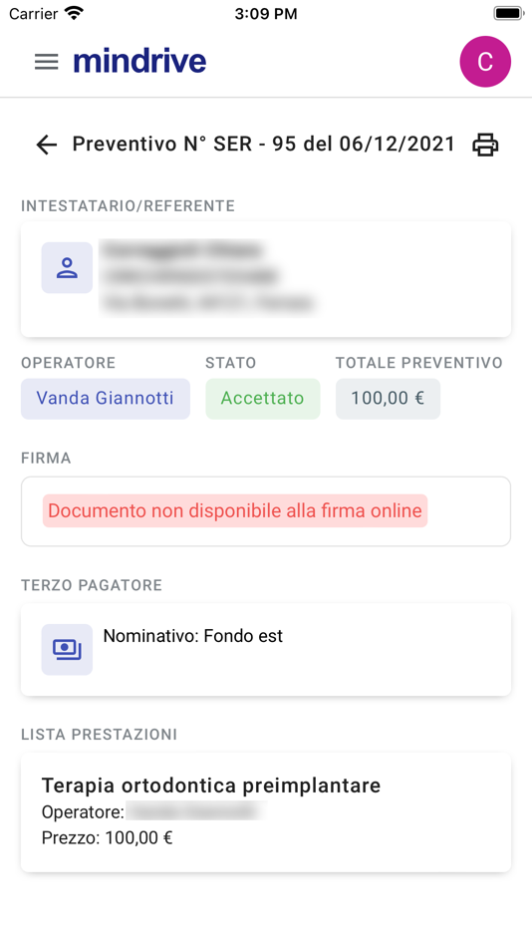Screen dimensions: 532x947
Task: Tap the person icon in Intestatario card
Action: (67, 268)
